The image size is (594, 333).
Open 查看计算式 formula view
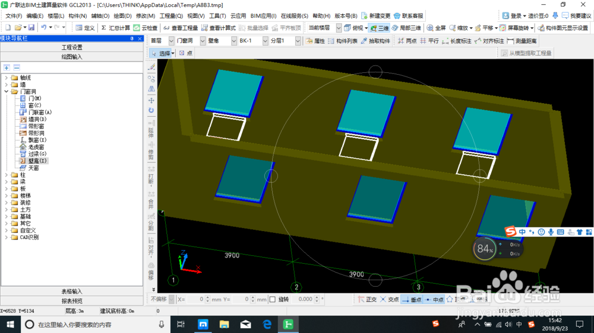218,28
